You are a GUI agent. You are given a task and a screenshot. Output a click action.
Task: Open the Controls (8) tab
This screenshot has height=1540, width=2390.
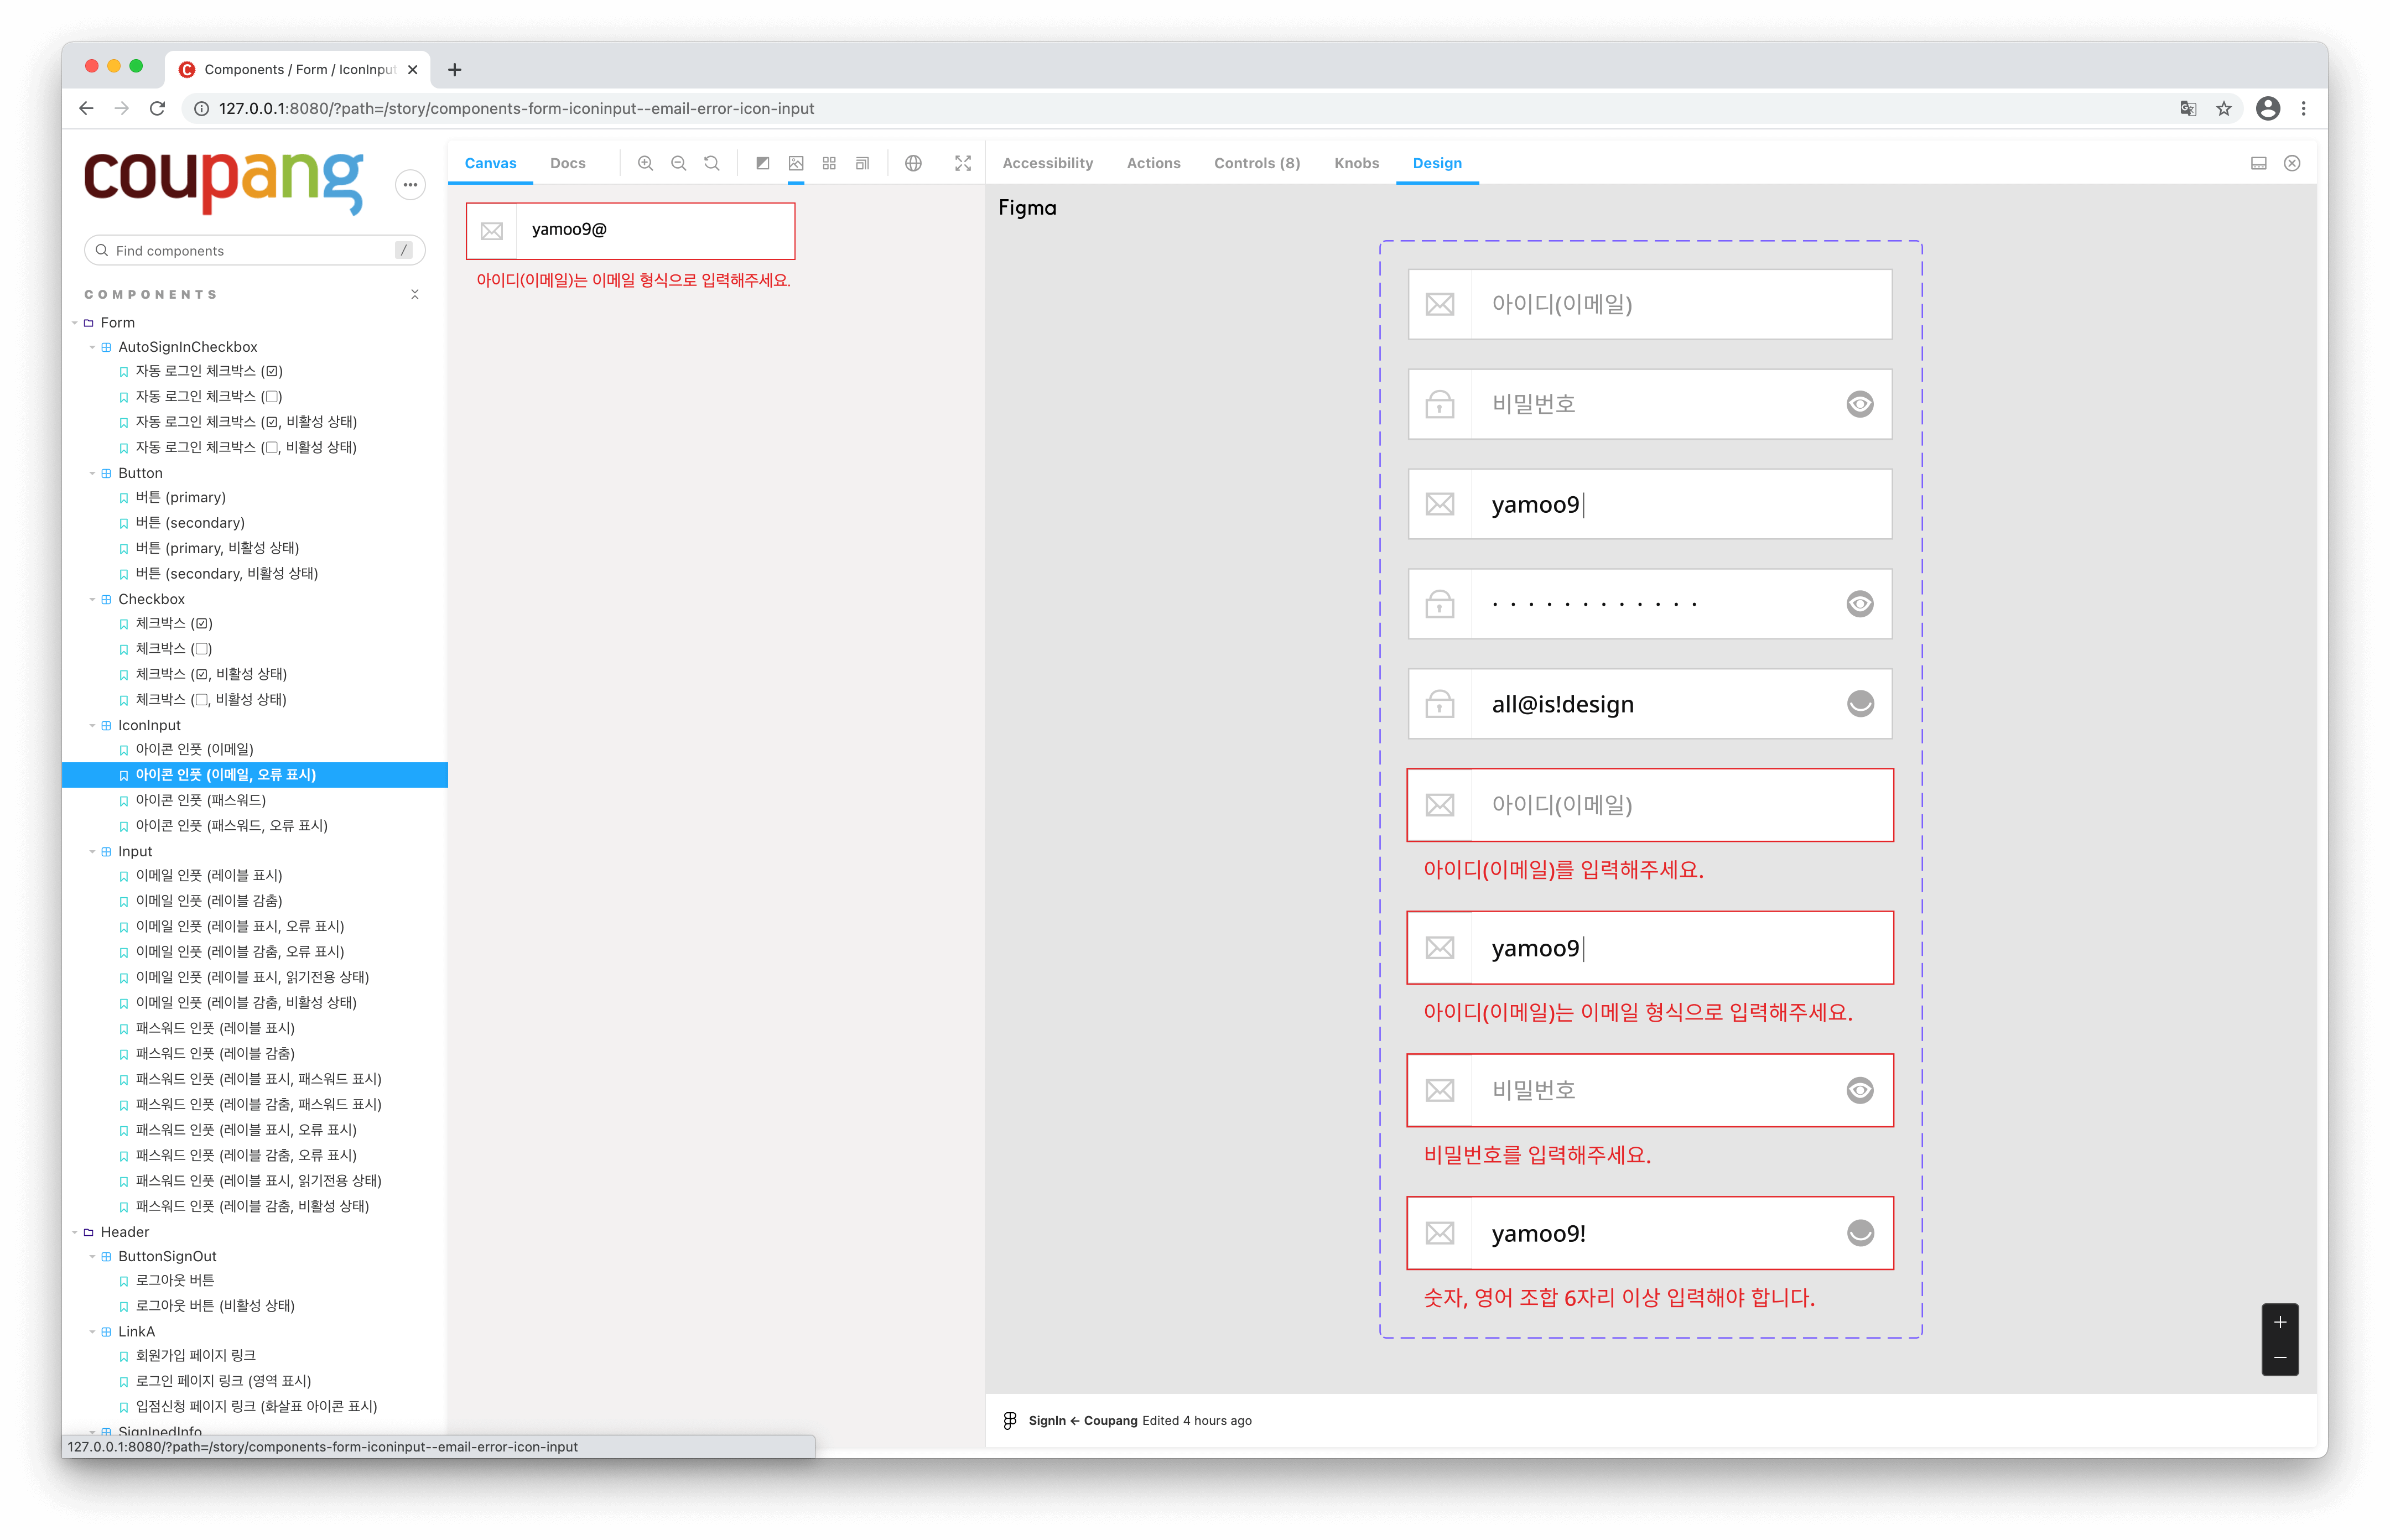[1257, 163]
